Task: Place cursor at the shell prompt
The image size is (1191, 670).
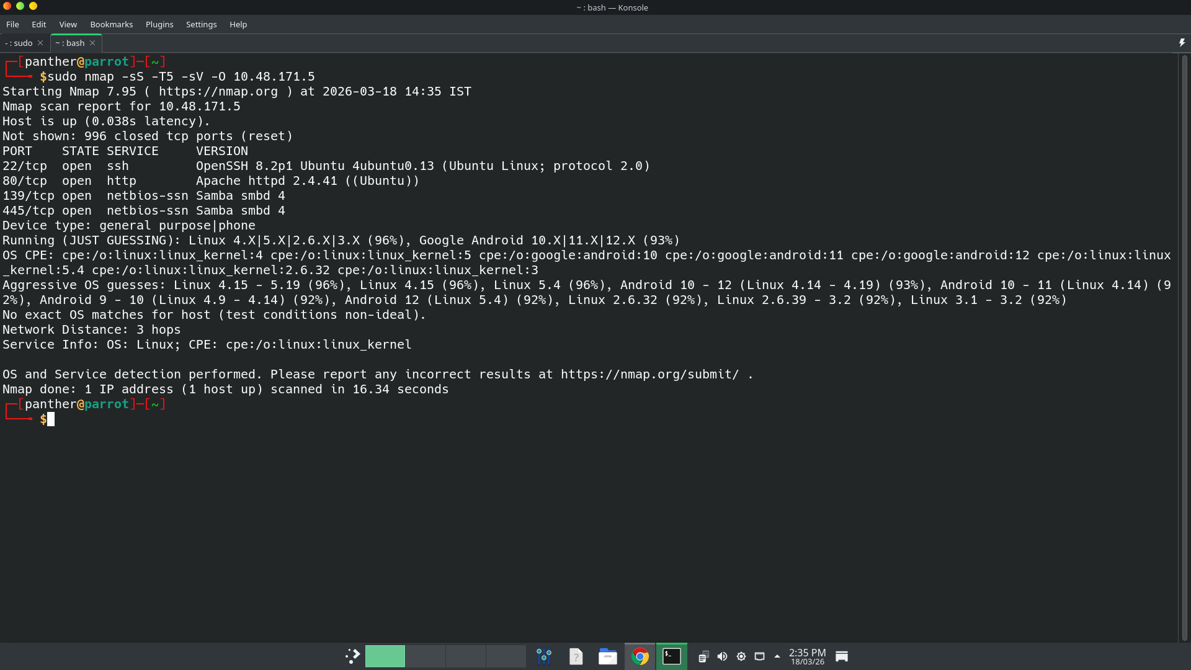Action: pos(50,419)
